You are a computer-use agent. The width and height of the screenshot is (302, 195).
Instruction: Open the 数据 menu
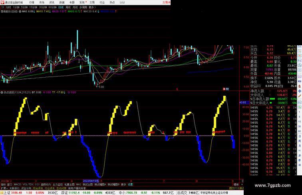pyautogui.click(x=62, y=2)
